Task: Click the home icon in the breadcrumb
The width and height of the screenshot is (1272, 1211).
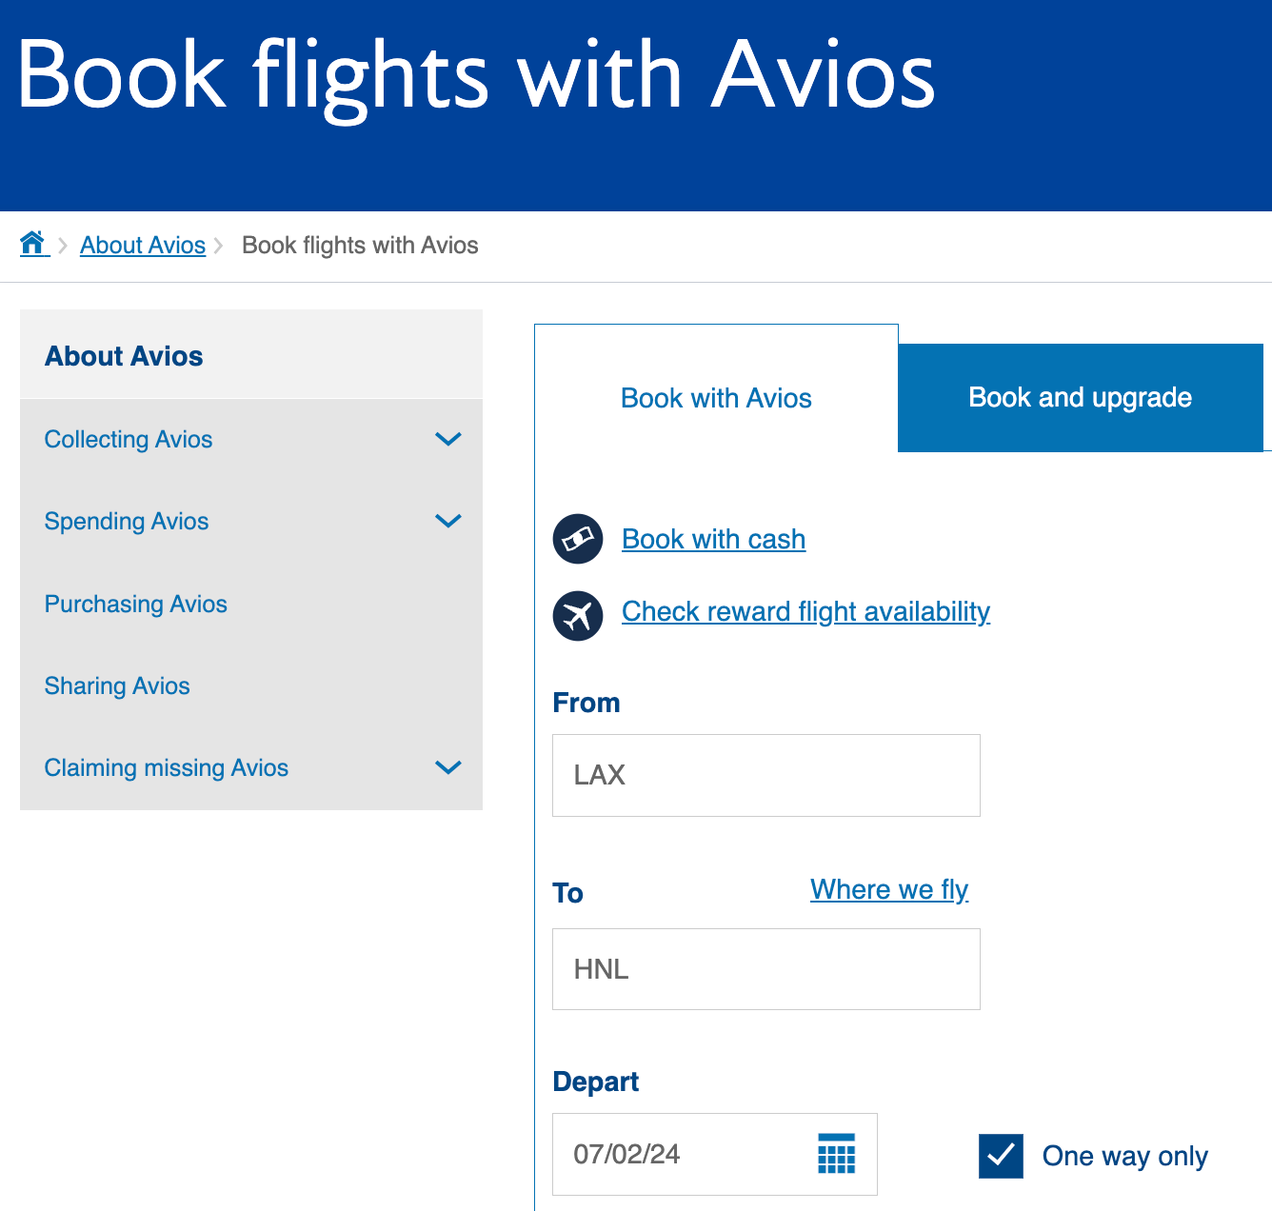Action: pos(34,244)
